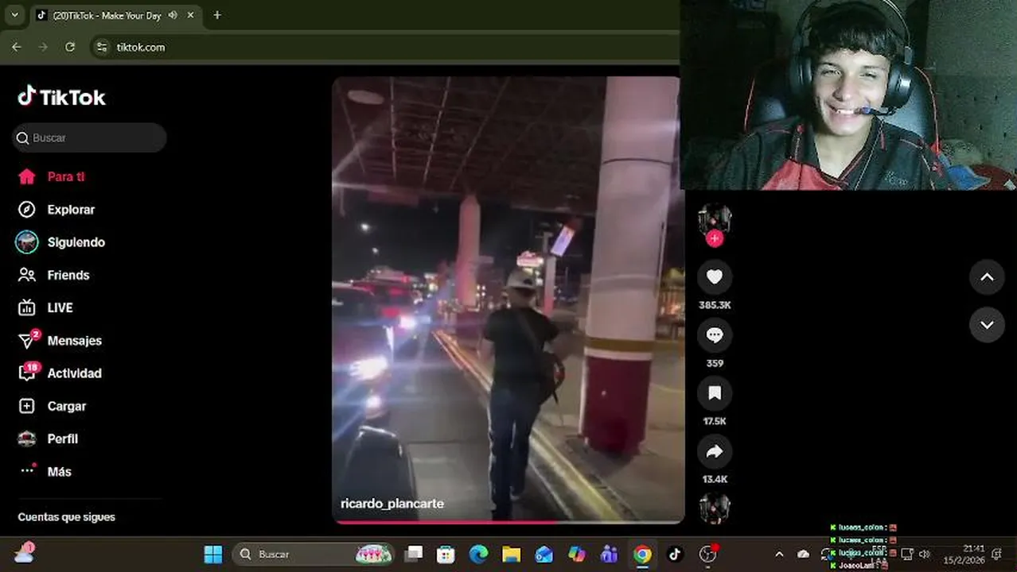Open volume control in system tray
Viewport: 1017px width, 572px height.
(925, 555)
